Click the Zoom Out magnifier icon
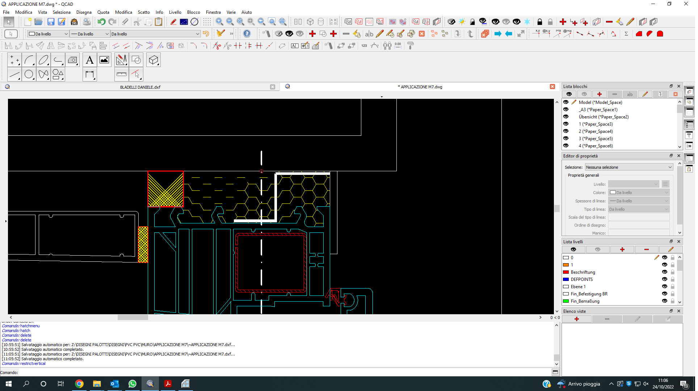 (x=230, y=22)
